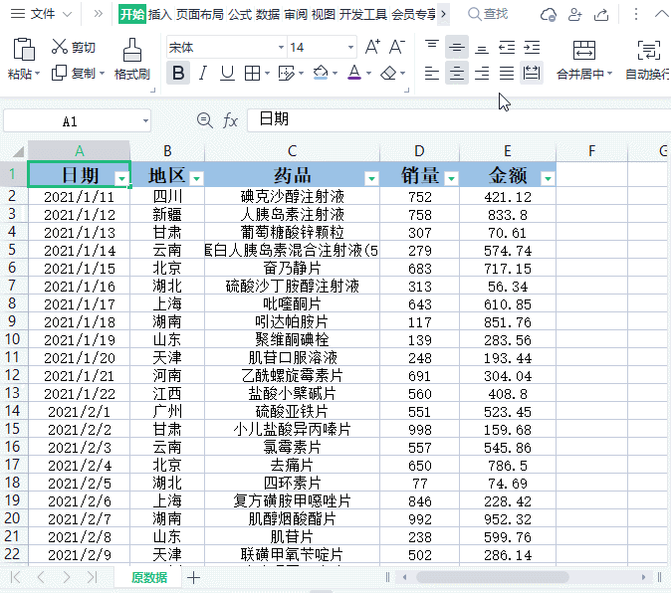Click the decrease font size icon
Viewport: 671px width, 593px height.
point(396,47)
